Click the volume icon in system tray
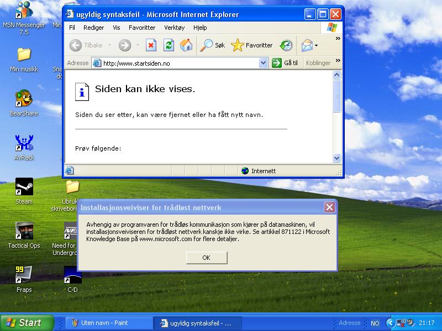The height and width of the screenshot is (331, 442). (411, 322)
